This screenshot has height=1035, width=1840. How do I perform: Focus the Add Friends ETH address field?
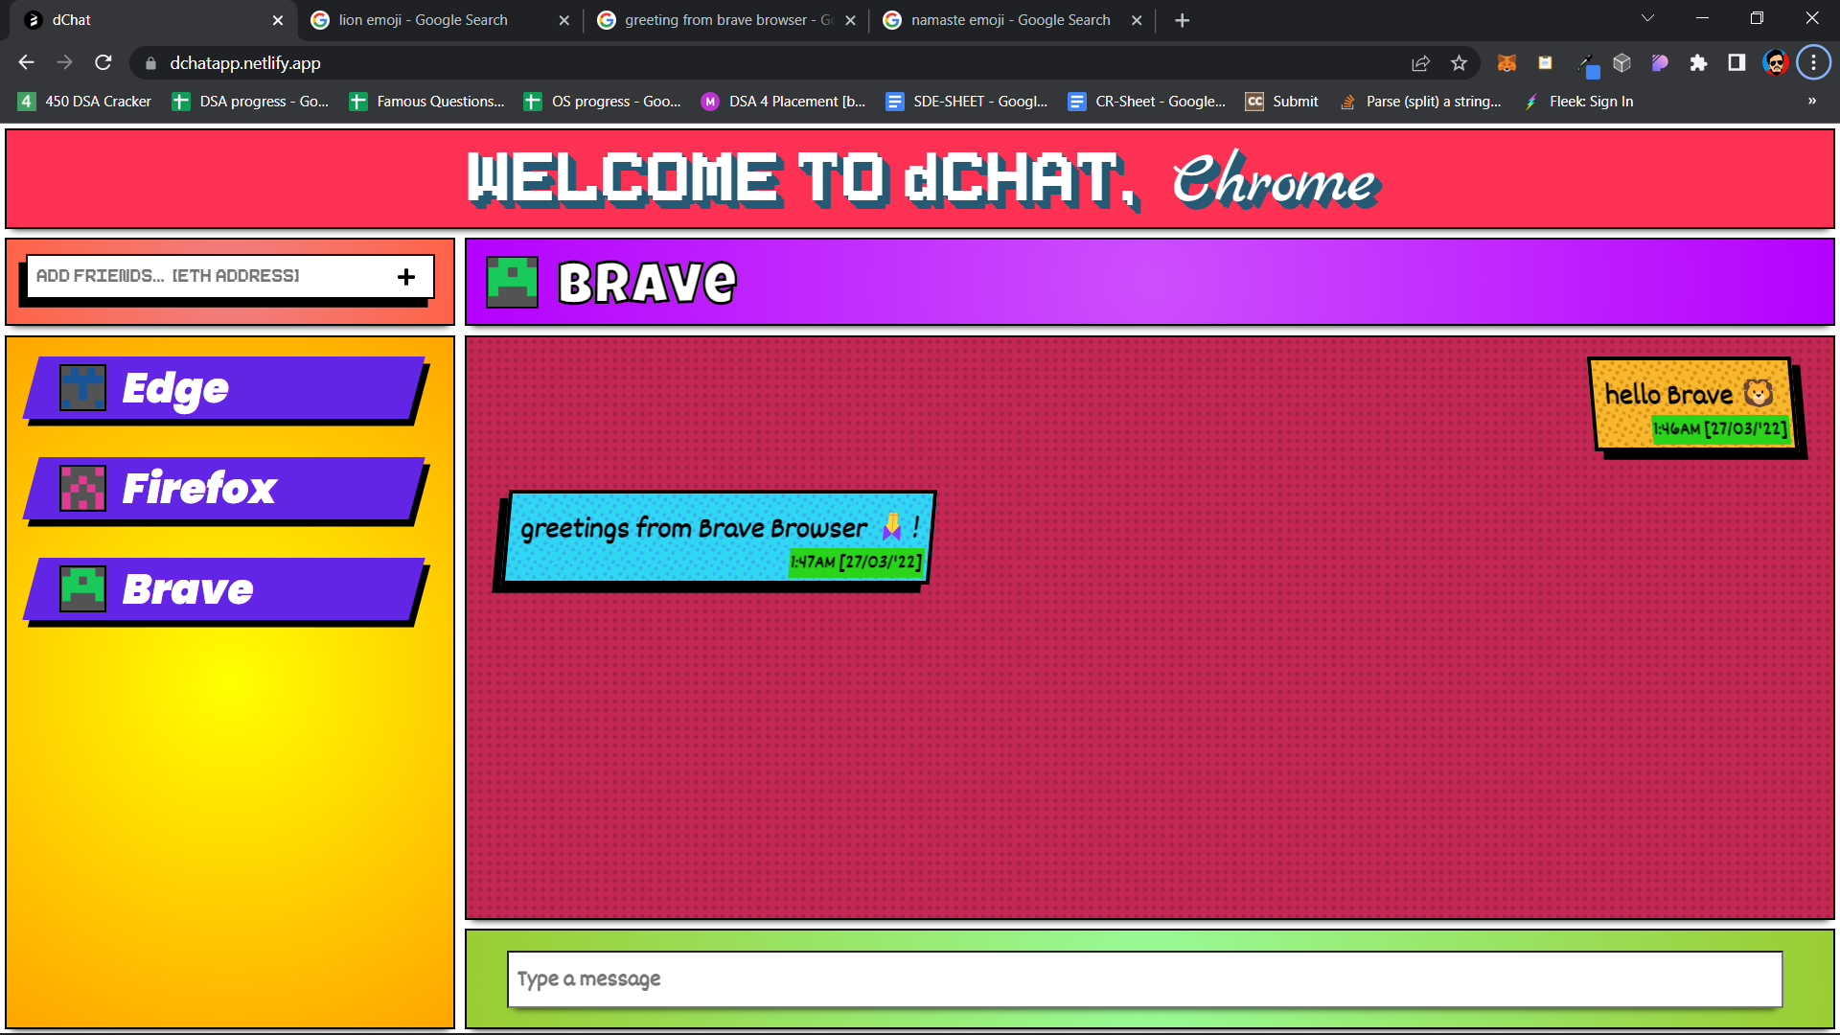(x=206, y=277)
